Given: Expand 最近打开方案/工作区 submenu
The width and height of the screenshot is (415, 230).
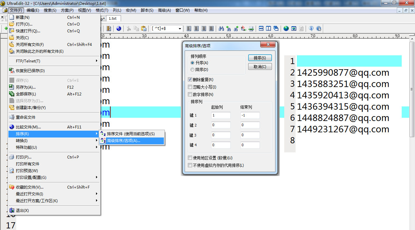Looking at the screenshot, I should (x=54, y=201).
